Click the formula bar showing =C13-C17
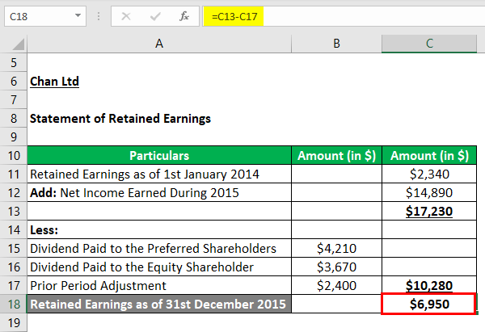The width and height of the screenshot is (485, 332). tap(344, 16)
